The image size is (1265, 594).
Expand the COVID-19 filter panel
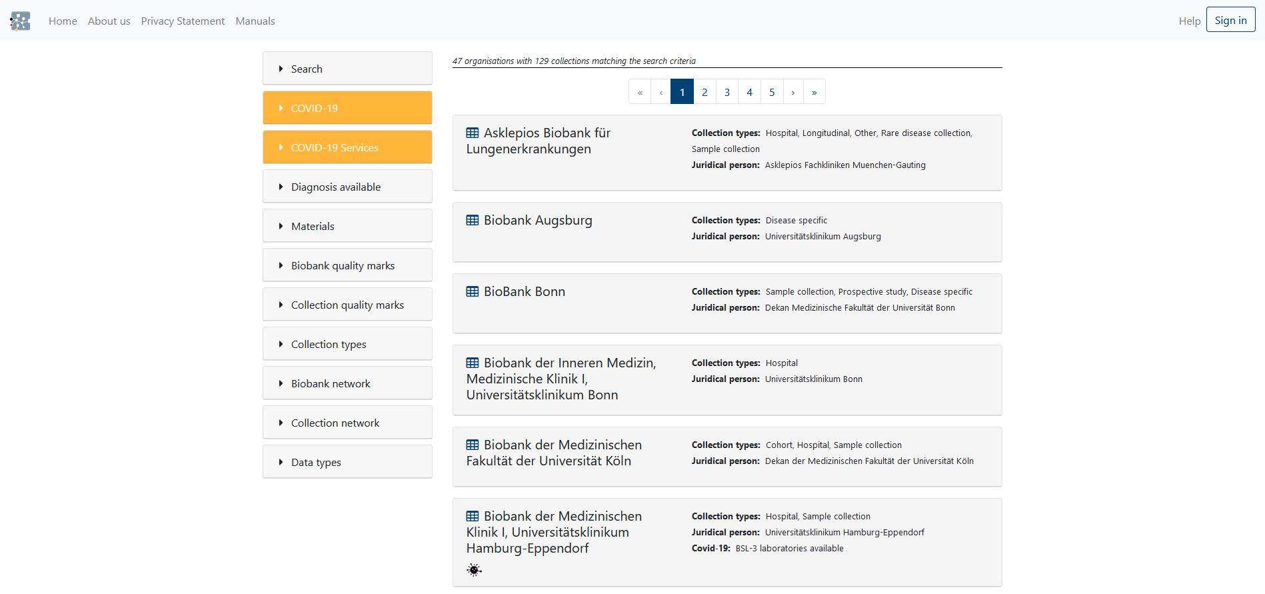click(347, 107)
